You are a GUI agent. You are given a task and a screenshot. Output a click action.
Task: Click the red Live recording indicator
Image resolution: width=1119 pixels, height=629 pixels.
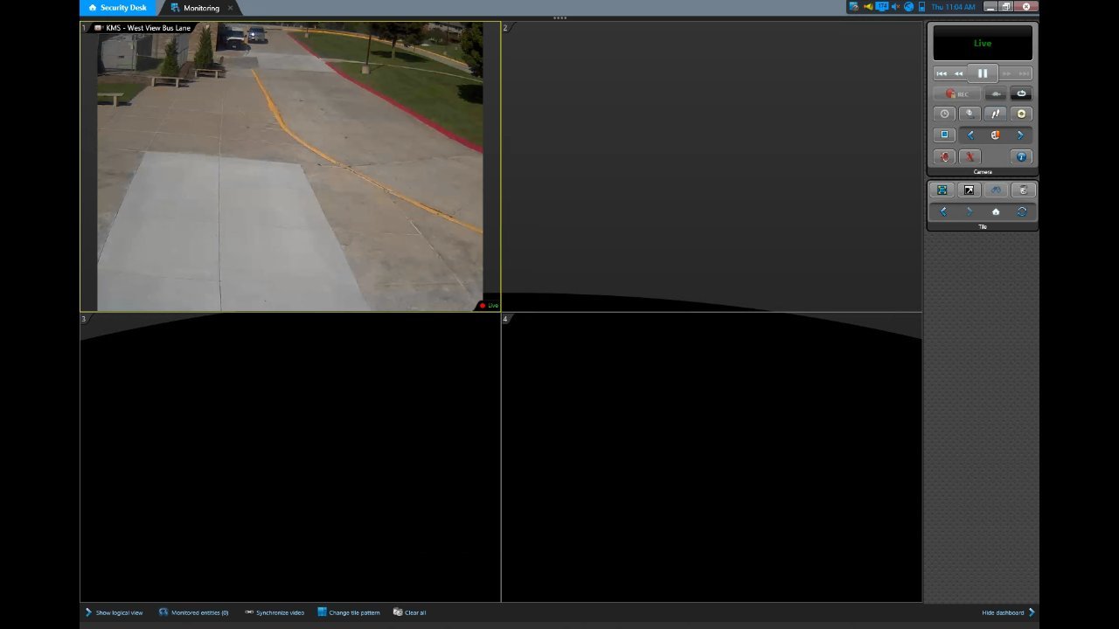click(489, 305)
